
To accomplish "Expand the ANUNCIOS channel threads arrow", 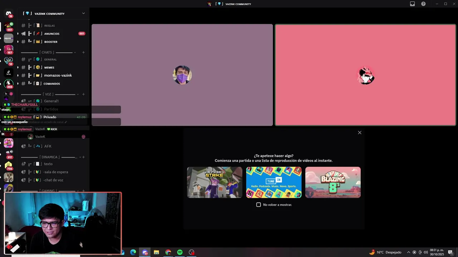I will (x=18, y=34).
